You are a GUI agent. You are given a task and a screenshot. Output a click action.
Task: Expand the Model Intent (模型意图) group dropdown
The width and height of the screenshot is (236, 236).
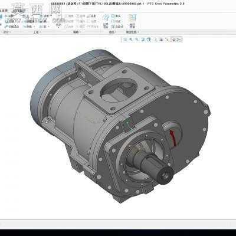click(x=132, y=32)
